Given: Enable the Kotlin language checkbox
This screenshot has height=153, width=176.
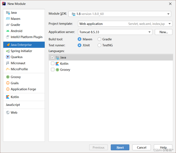Looking at the screenshot, I should pos(53,63).
